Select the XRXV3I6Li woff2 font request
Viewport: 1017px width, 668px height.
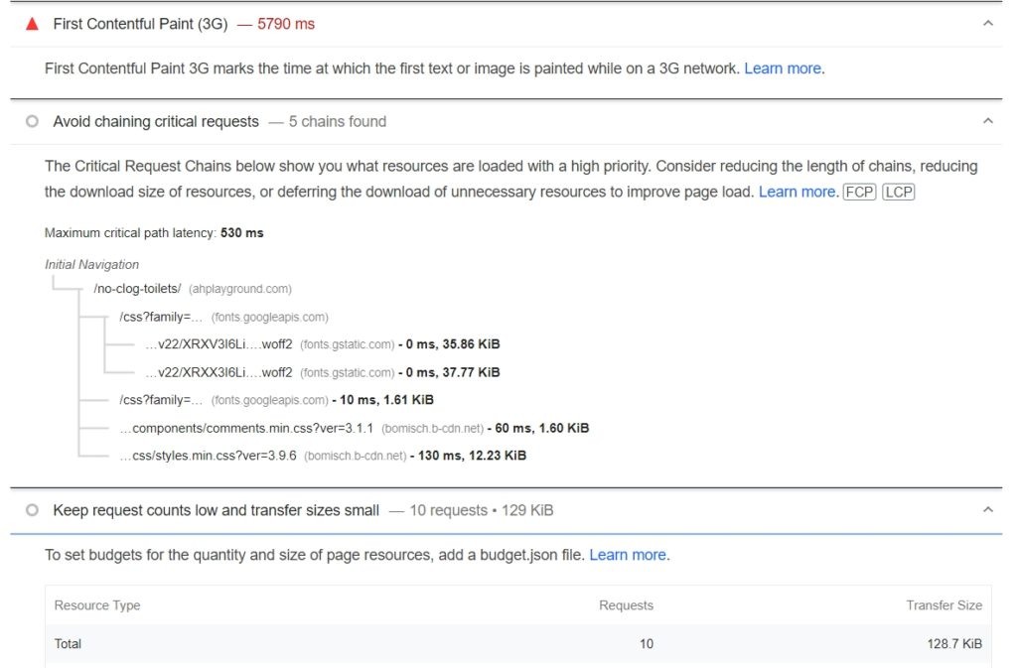click(x=218, y=344)
